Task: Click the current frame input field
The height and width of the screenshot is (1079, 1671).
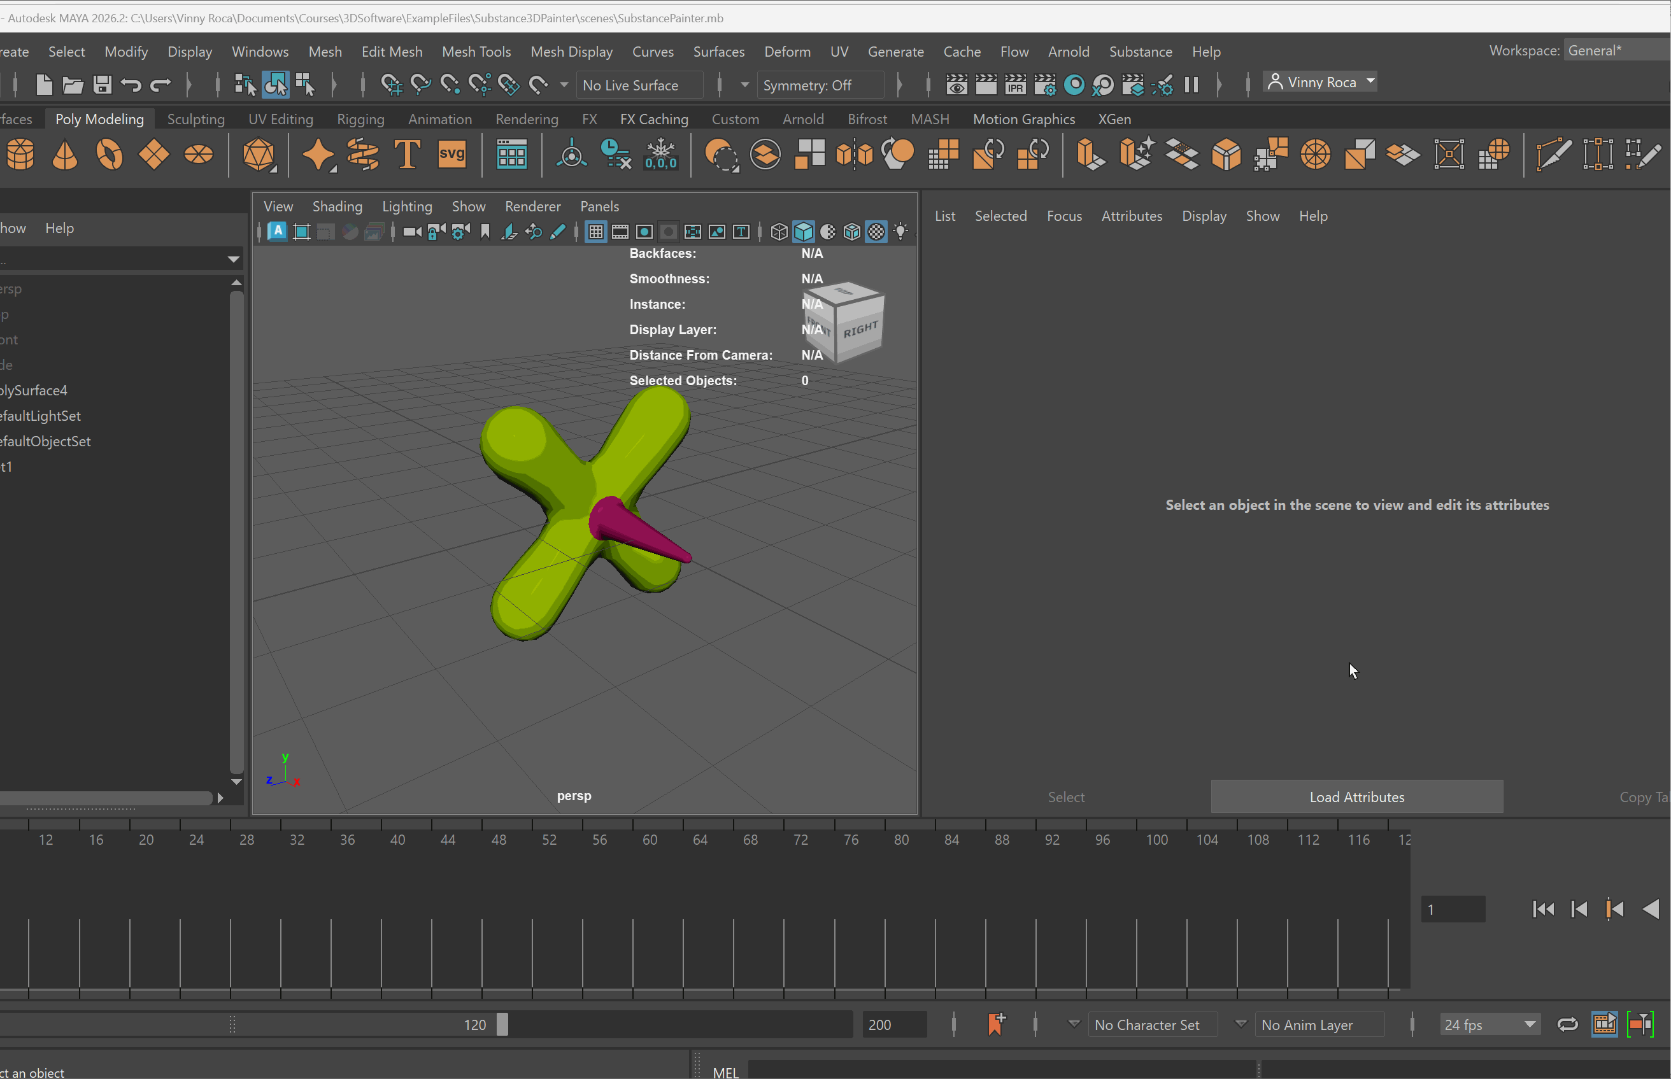Action: [1453, 910]
